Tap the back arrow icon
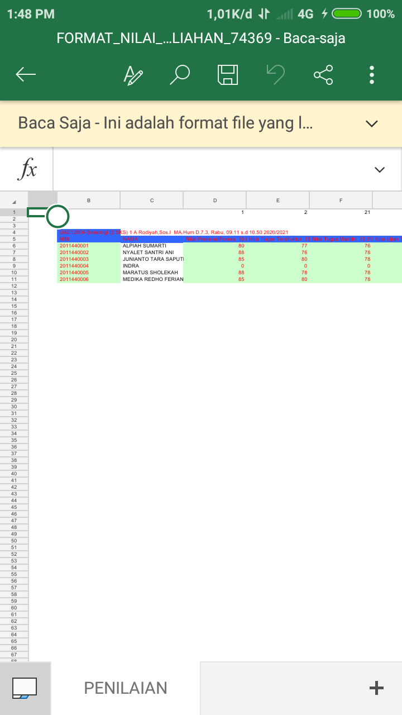The image size is (402, 715). [26, 74]
